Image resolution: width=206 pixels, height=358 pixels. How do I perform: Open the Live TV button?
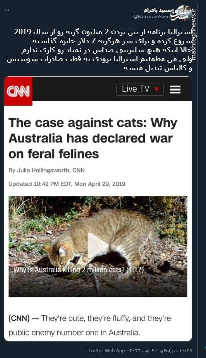(140, 89)
